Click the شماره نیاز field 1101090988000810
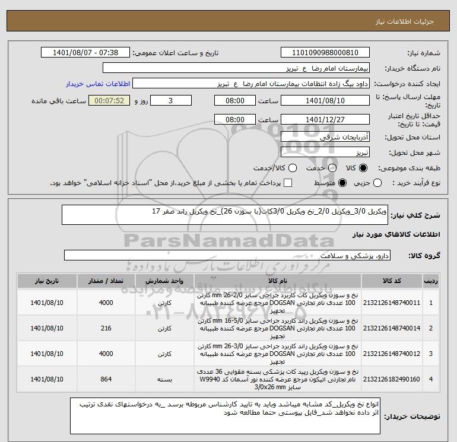The image size is (457, 442). pos(325,52)
